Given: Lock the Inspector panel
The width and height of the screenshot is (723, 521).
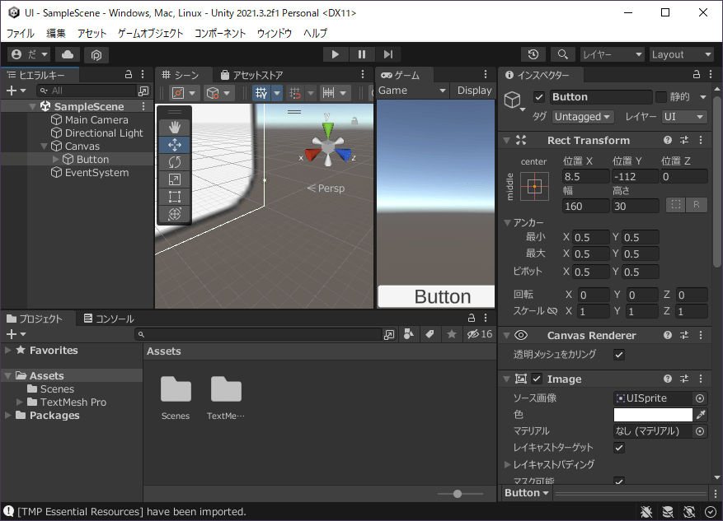Looking at the screenshot, I should [x=697, y=75].
